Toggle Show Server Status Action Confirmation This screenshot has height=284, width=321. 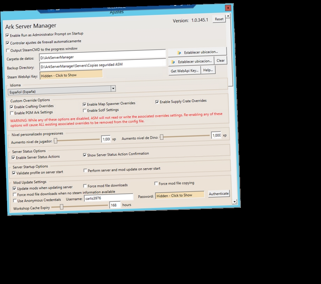coord(84,155)
